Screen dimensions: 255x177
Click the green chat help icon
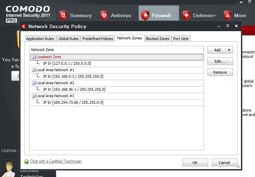pyautogui.click(x=26, y=162)
